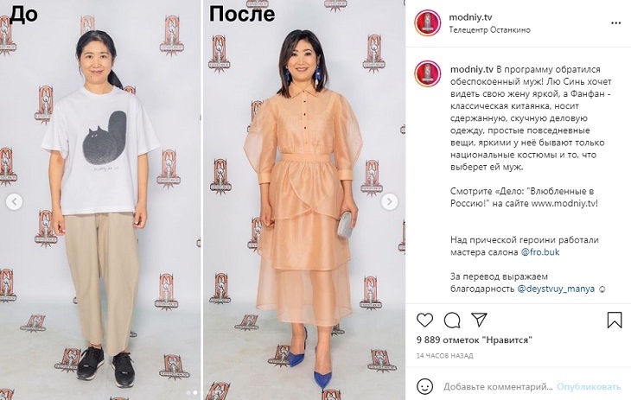Open modniy.tv profile avatar in header

(428, 23)
